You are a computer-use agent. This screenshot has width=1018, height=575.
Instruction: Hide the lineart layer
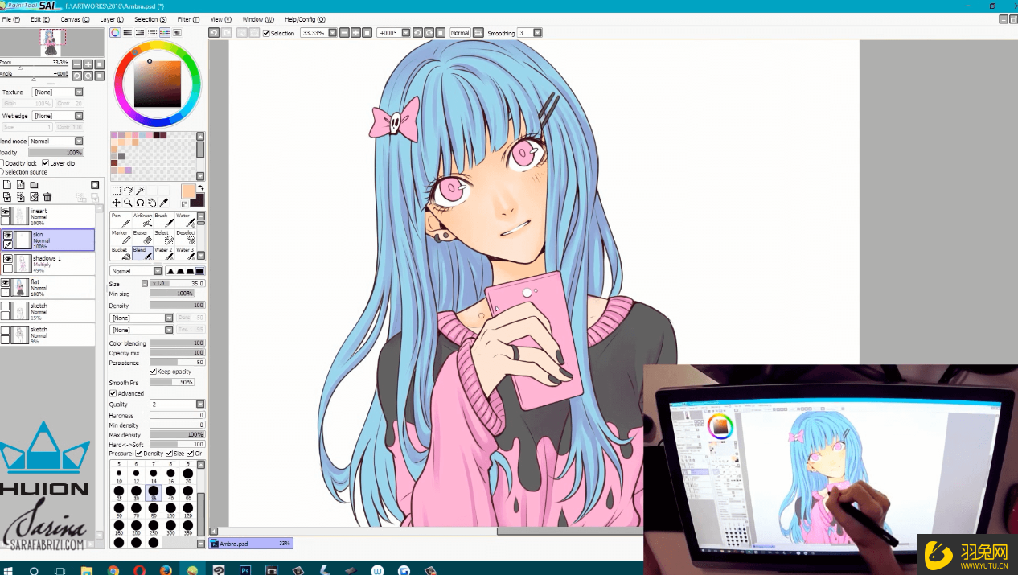click(x=6, y=212)
